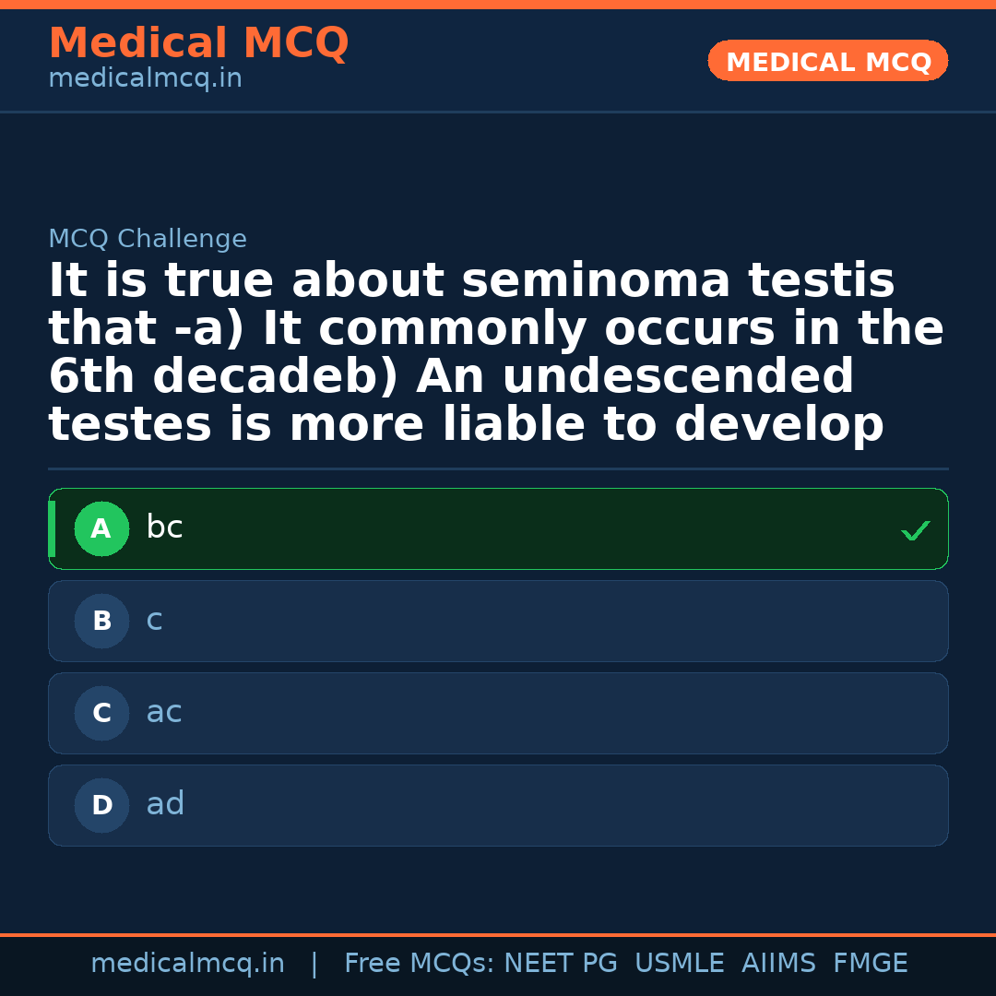
Task: Select the answer text "bc"
Action: click(164, 528)
